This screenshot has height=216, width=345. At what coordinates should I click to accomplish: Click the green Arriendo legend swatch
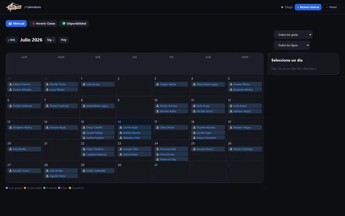click(x=44, y=188)
